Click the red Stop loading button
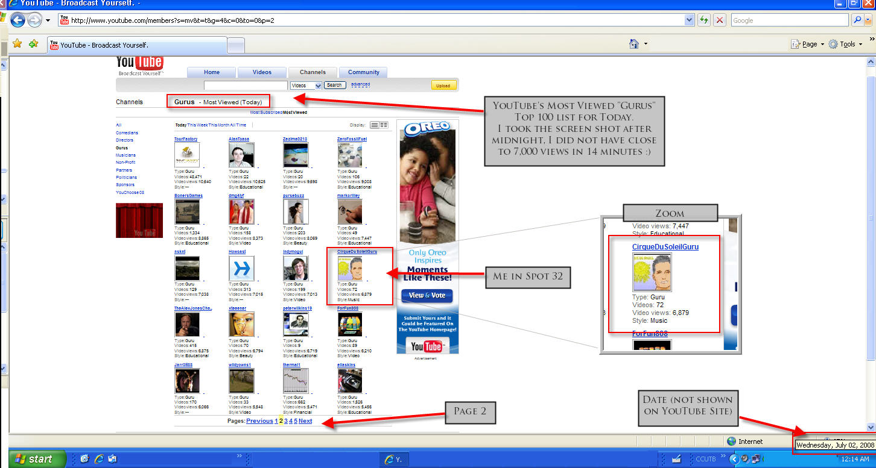Screen dimensions: 876x468 click(x=719, y=20)
